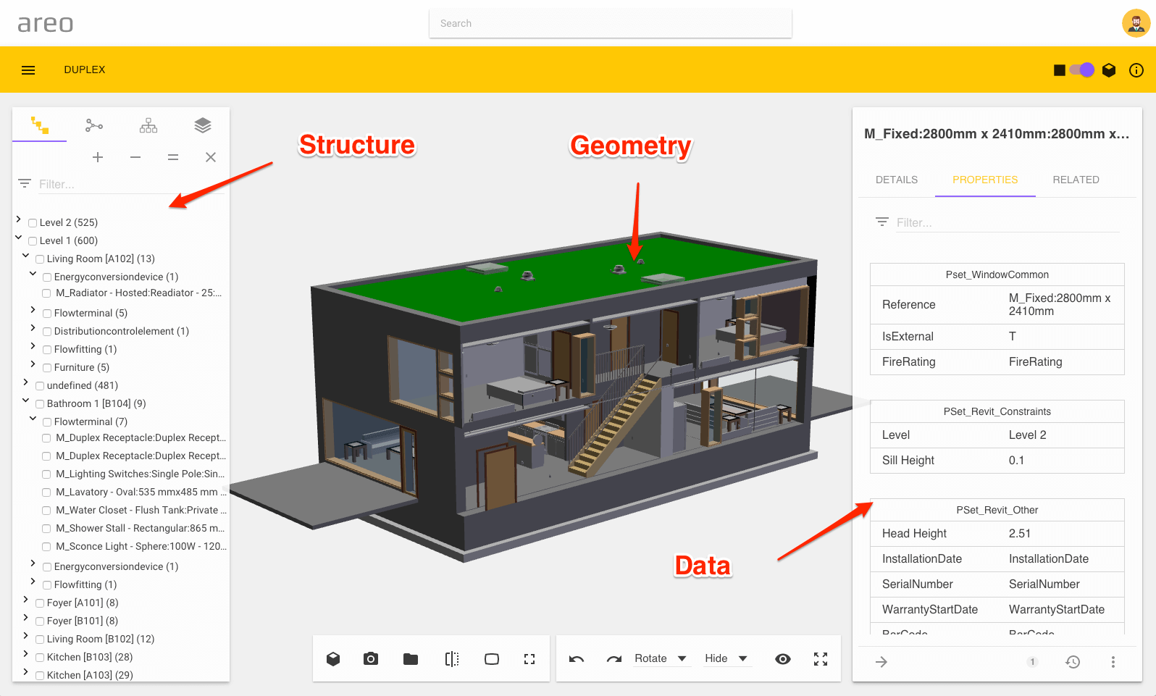Click the camera screenshot icon

pyautogui.click(x=371, y=658)
